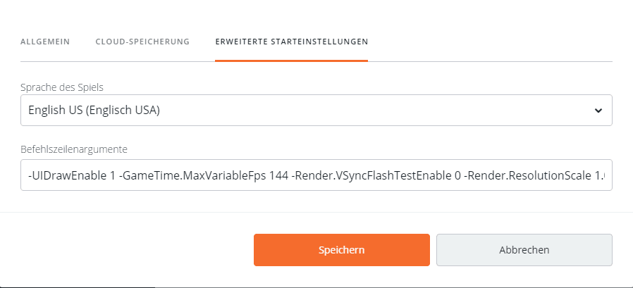This screenshot has width=633, height=288.
Task: Open the Sprache des Spiels dropdown
Action: coord(316,111)
